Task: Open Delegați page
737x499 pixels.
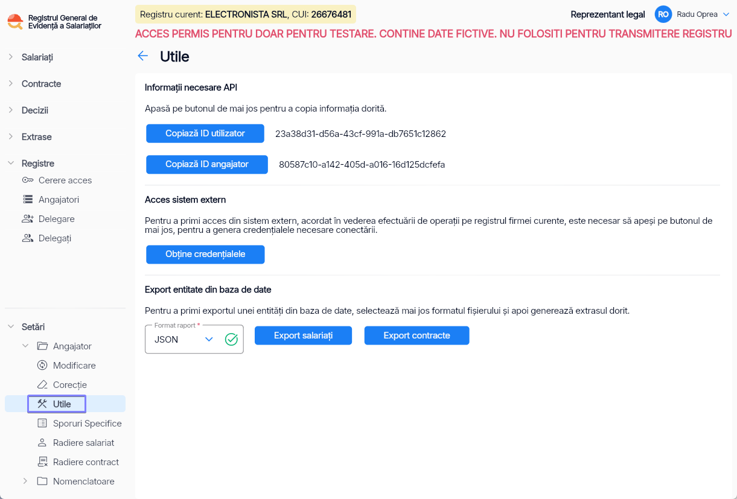Action: click(x=55, y=238)
